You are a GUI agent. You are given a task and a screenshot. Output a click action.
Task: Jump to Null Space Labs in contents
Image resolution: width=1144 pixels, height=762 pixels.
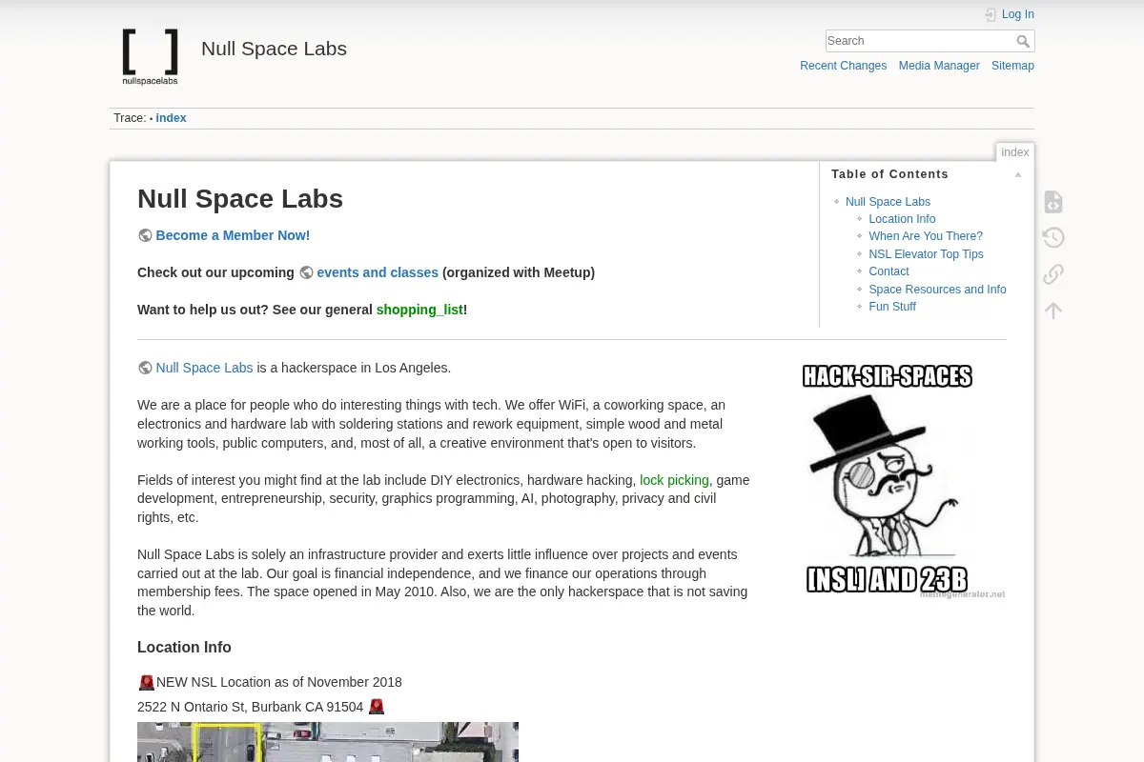888,202
